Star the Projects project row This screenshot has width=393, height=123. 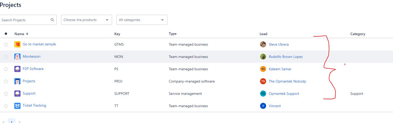pos(6,81)
